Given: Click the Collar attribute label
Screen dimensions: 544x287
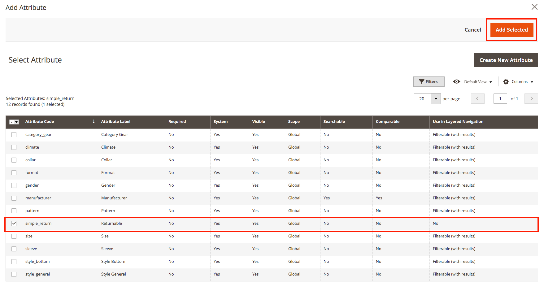Looking at the screenshot, I should pos(107,160).
